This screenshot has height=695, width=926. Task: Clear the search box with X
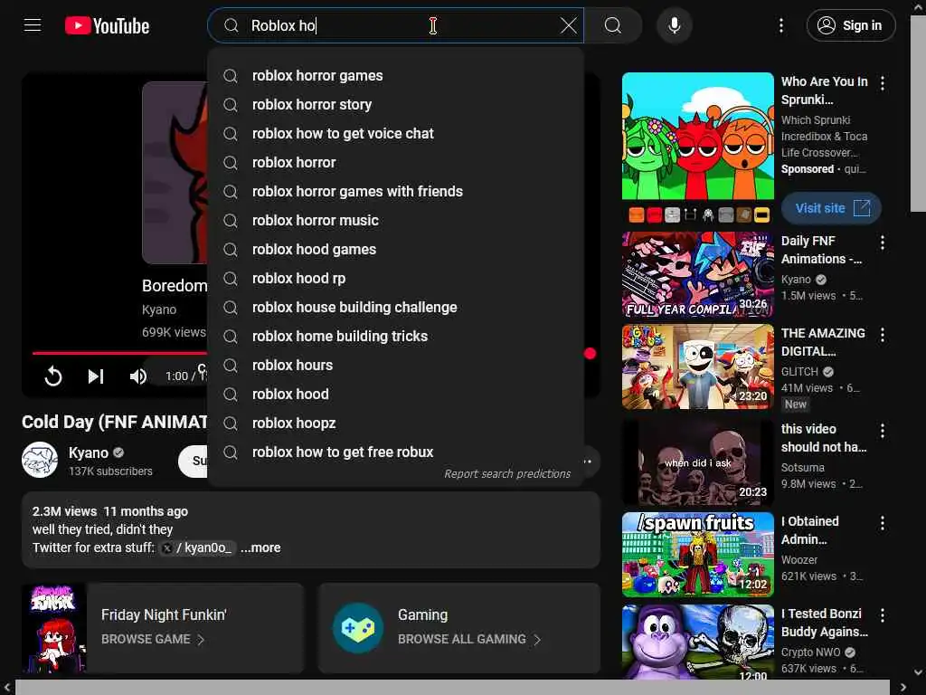pyautogui.click(x=568, y=25)
